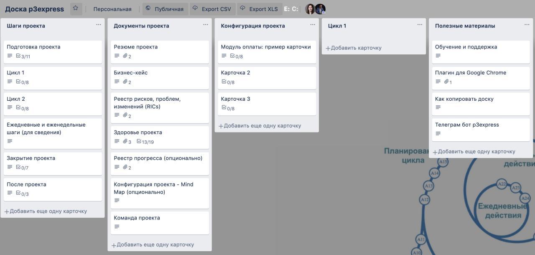This screenshot has height=255, width=535.
Task: Open the Цикл 2 card
Action: pyautogui.click(x=53, y=104)
